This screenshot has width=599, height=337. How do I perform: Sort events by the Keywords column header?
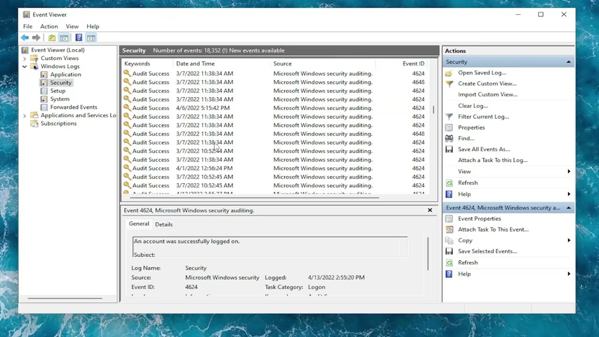(x=147, y=64)
